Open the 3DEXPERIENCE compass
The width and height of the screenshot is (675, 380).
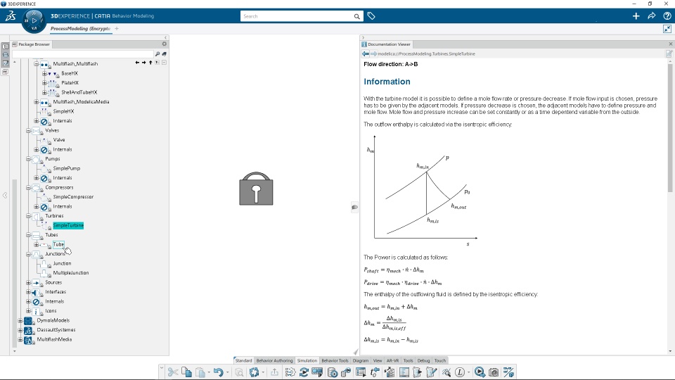click(x=34, y=20)
